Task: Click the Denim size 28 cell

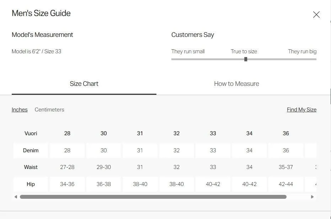Action: [x=67, y=150]
